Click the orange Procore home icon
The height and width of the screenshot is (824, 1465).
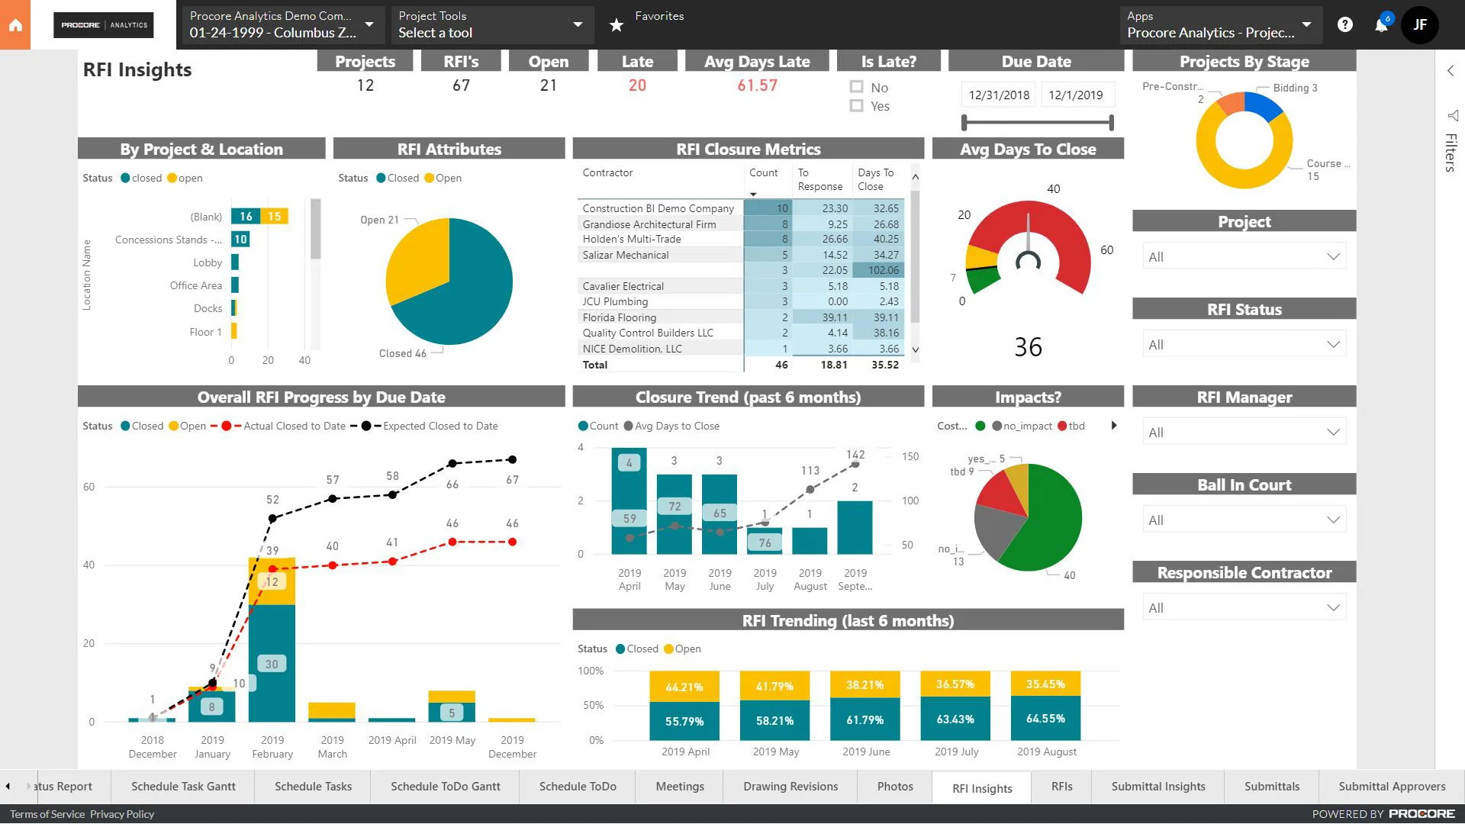coord(15,24)
